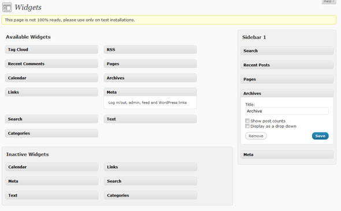Collapse the Archives widget header in Sidebar 1

point(287,93)
